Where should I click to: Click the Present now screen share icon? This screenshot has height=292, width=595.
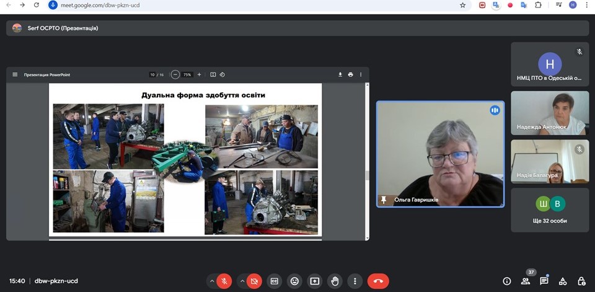[315, 281]
